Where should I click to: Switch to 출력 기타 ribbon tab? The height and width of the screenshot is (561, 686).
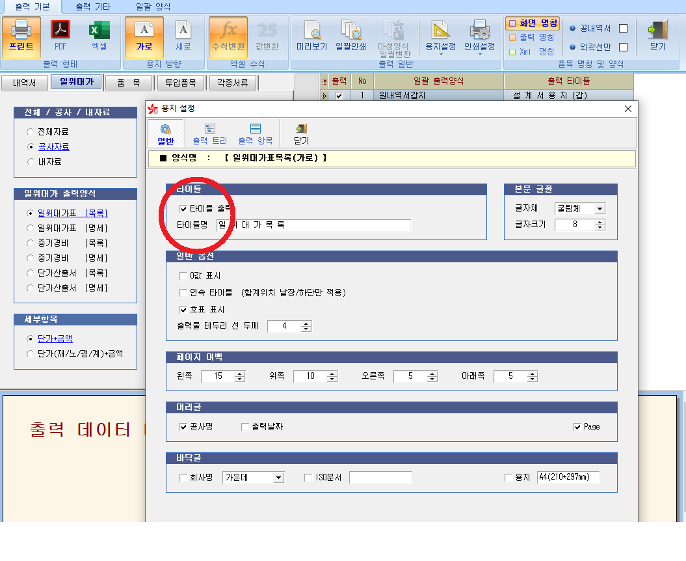tap(93, 7)
